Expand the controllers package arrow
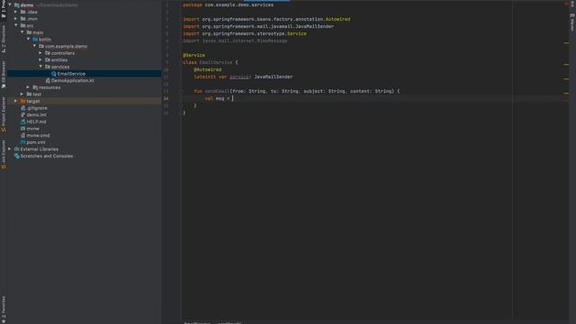Viewport: 576px width, 324px height. point(40,53)
